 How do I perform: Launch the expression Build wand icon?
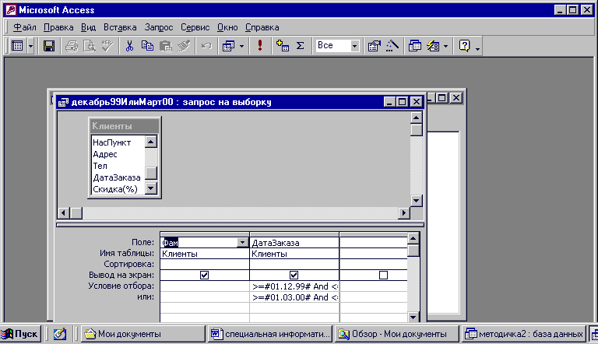(x=392, y=46)
